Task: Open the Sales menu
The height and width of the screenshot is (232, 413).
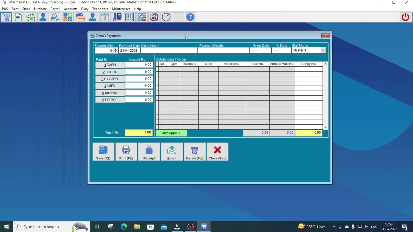Action: [x=15, y=9]
